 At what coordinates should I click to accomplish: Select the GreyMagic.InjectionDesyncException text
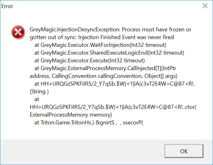point(75,29)
